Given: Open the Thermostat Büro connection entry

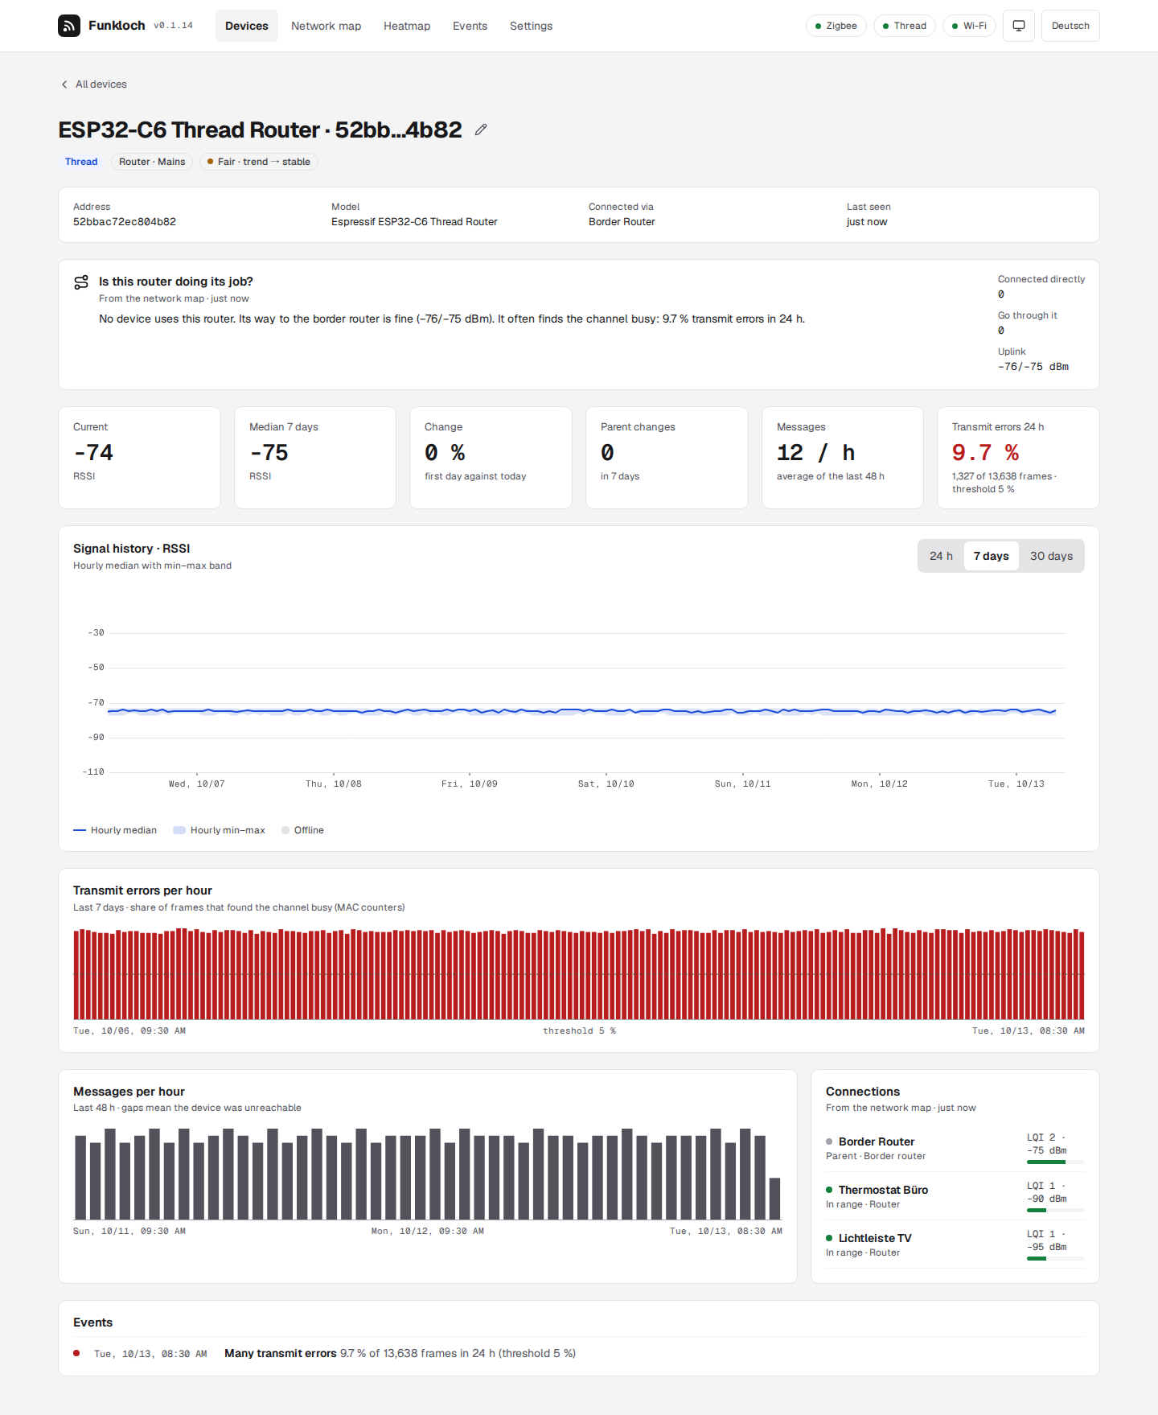Looking at the screenshot, I should point(955,1196).
